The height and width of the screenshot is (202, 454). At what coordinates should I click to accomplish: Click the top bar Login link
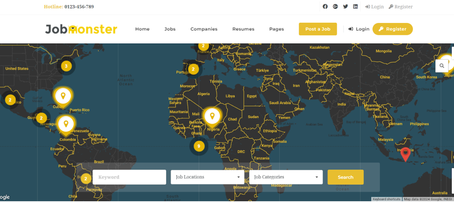tap(374, 7)
